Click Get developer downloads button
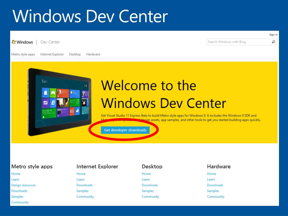The image size is (288, 216). (x=125, y=130)
